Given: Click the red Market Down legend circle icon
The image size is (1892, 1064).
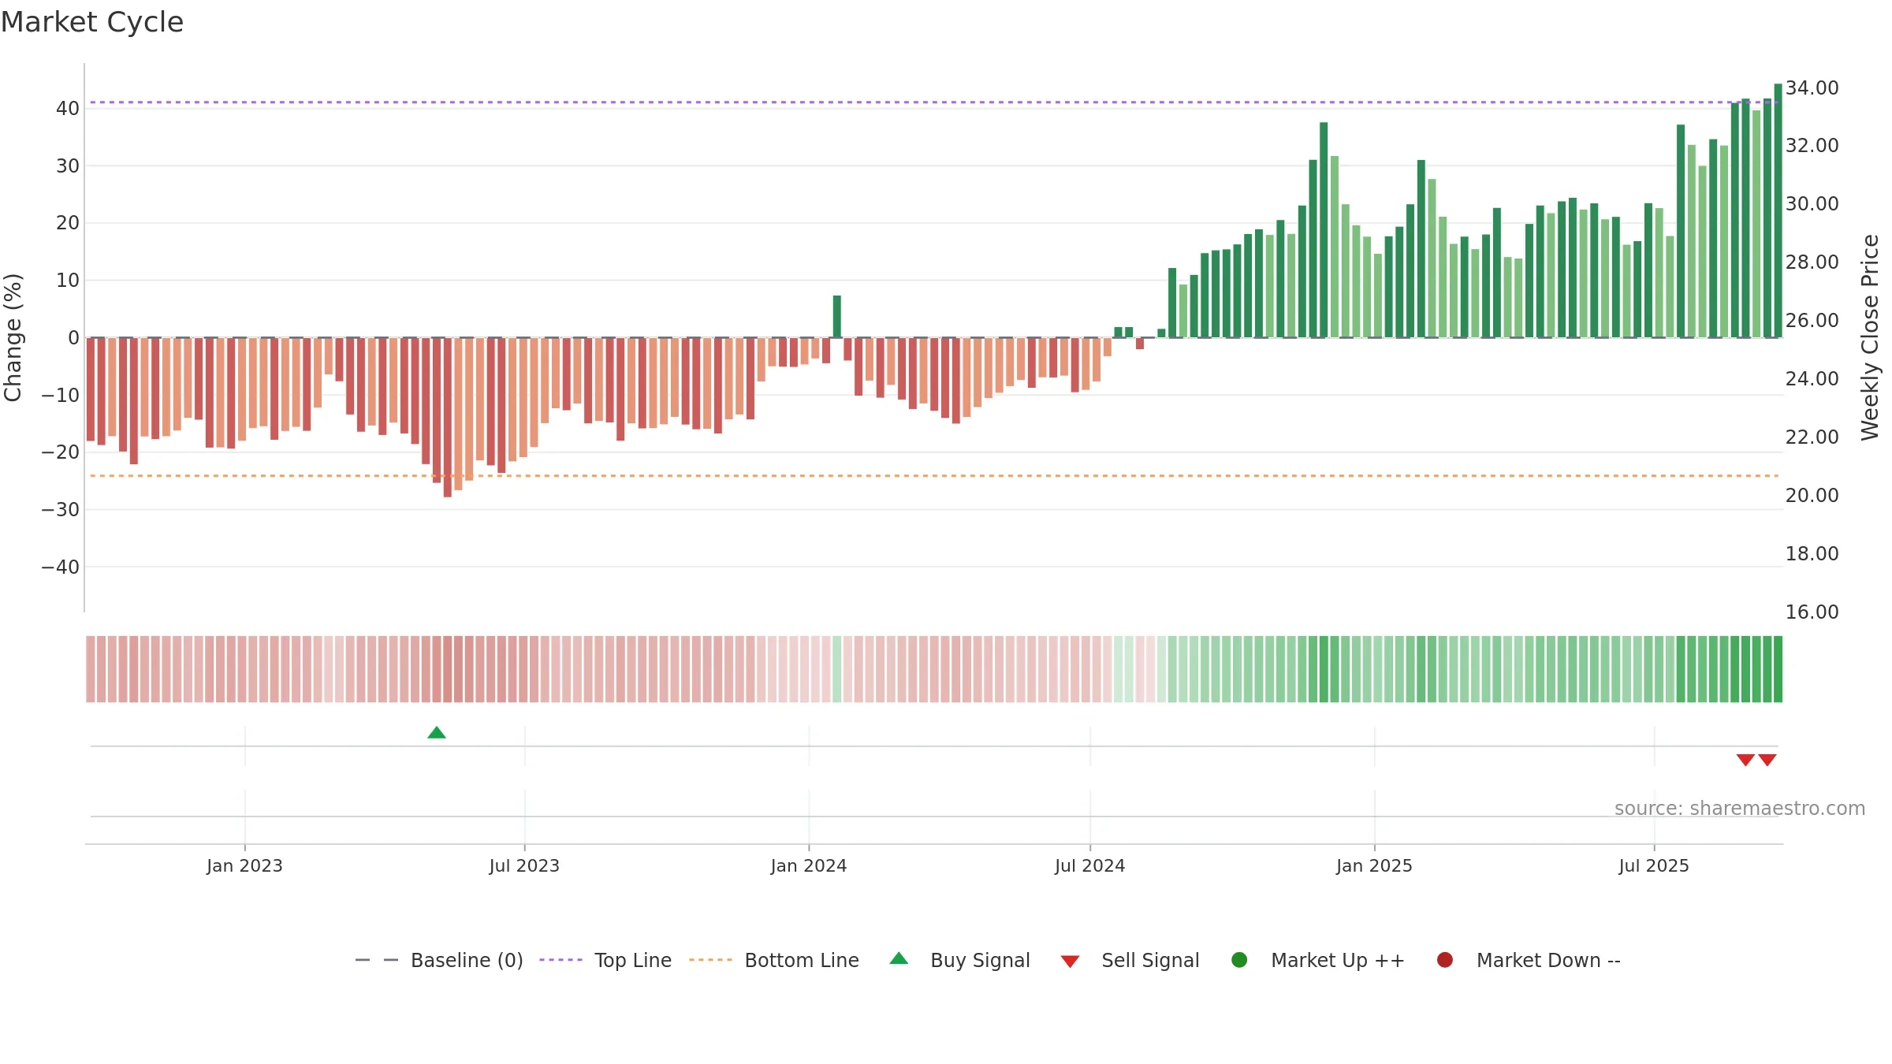Looking at the screenshot, I should [x=1445, y=960].
